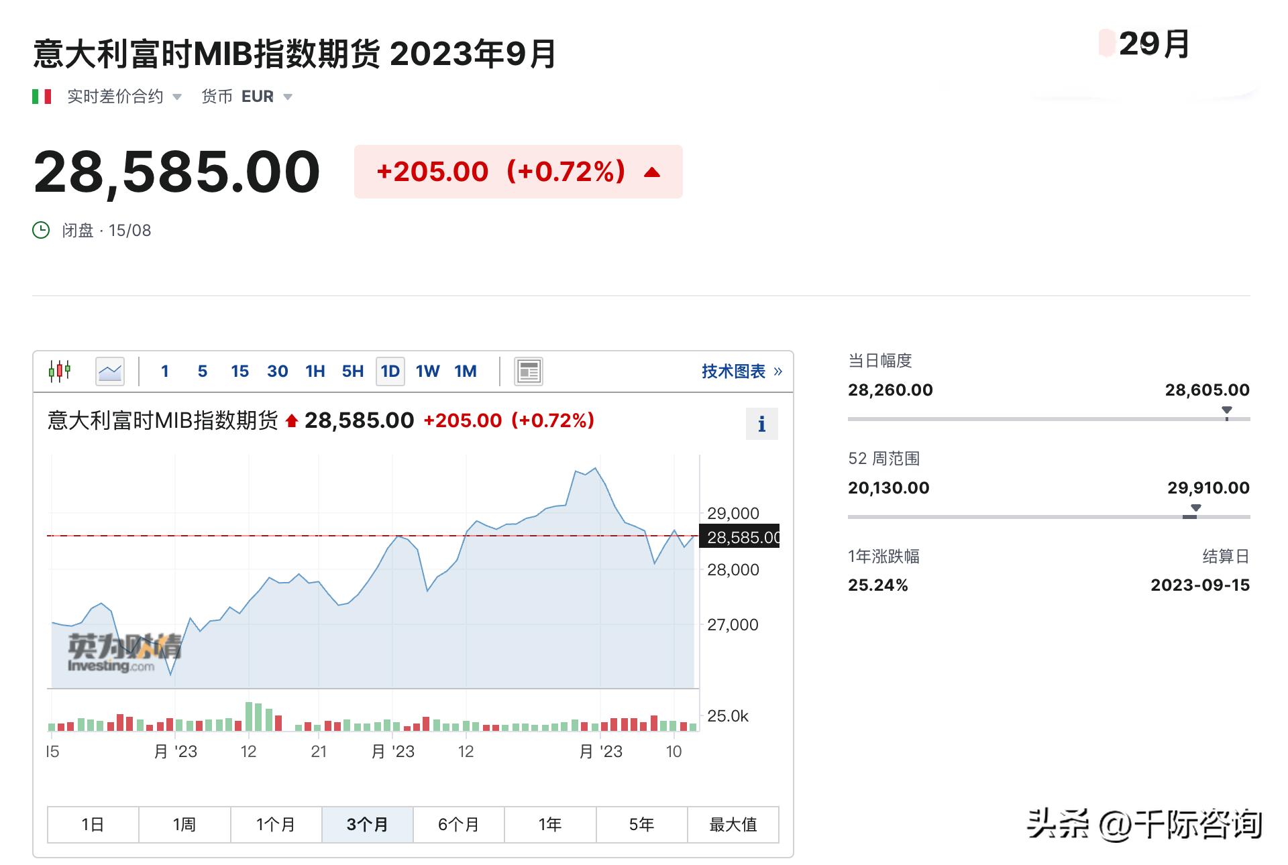The width and height of the screenshot is (1288, 865).
Task: Select the 1D timeframe
Action: [390, 371]
